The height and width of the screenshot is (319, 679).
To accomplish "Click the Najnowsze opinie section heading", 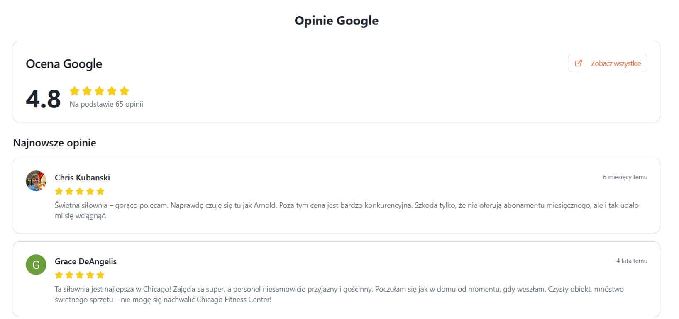I will 54,143.
